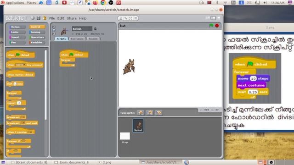Switch to small stage view mode
294x165 pixels.
click(208, 18)
